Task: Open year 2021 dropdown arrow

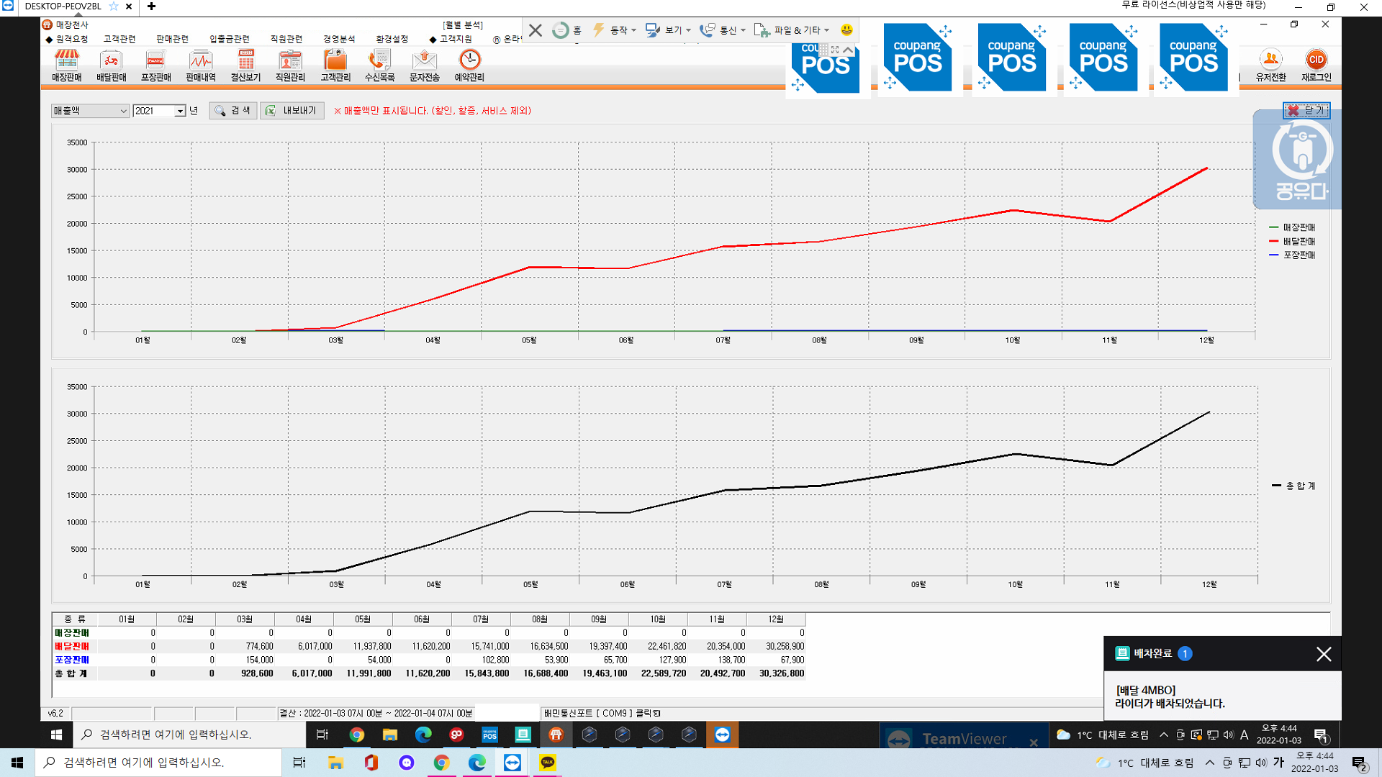Action: [180, 111]
